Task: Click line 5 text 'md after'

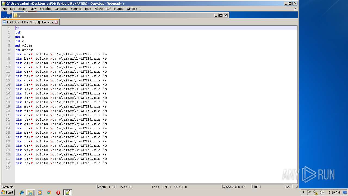Action: tap(24, 45)
